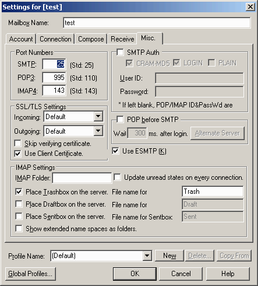Create a New profile

coord(169,256)
